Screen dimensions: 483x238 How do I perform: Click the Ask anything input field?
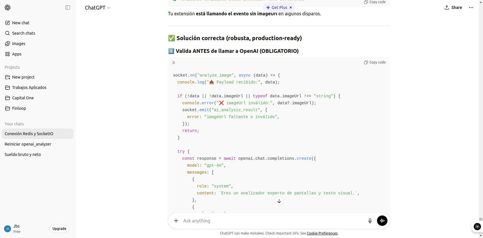(269, 221)
